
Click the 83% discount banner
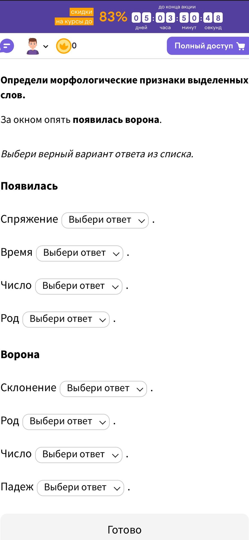[113, 17]
